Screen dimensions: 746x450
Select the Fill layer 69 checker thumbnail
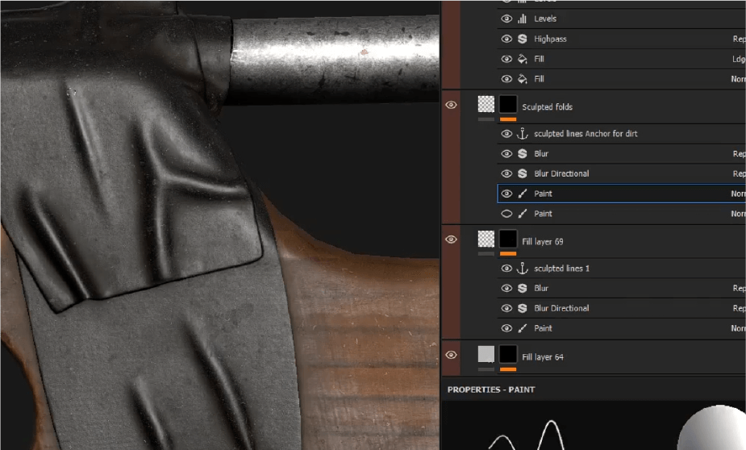point(486,239)
